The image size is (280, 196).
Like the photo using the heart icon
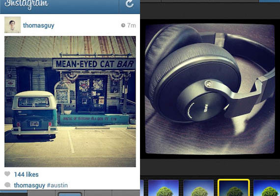[x=7, y=174]
